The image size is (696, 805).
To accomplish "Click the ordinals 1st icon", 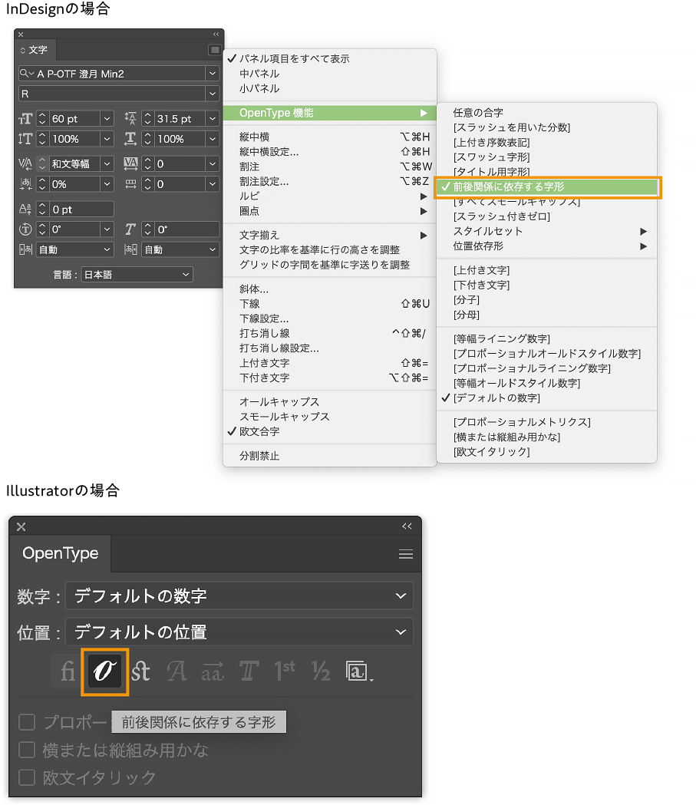I will (x=285, y=671).
